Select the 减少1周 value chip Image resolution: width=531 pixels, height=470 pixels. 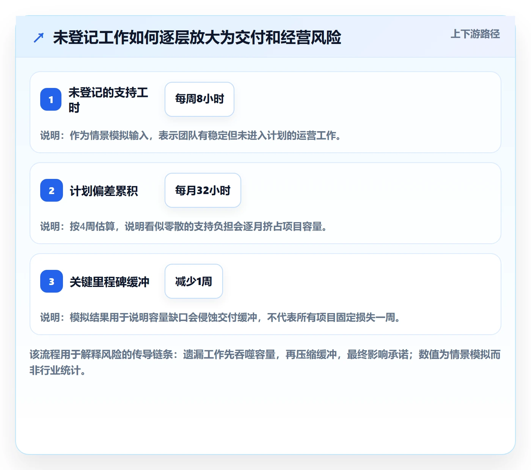point(194,281)
